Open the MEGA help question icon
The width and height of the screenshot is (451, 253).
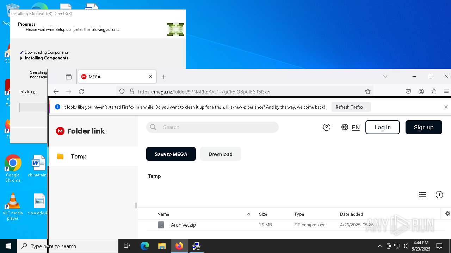(x=327, y=127)
